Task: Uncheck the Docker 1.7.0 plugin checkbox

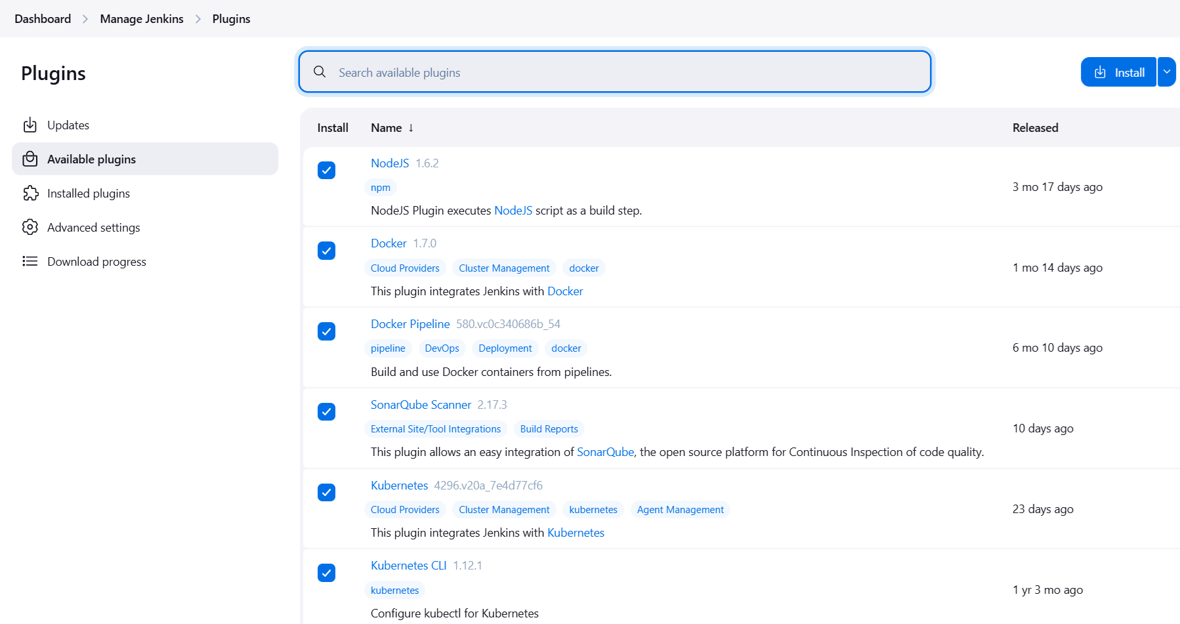Action: [x=327, y=251]
